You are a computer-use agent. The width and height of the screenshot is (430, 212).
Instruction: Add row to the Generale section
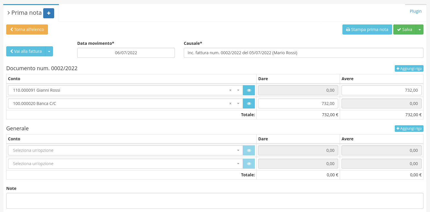pyautogui.click(x=409, y=129)
